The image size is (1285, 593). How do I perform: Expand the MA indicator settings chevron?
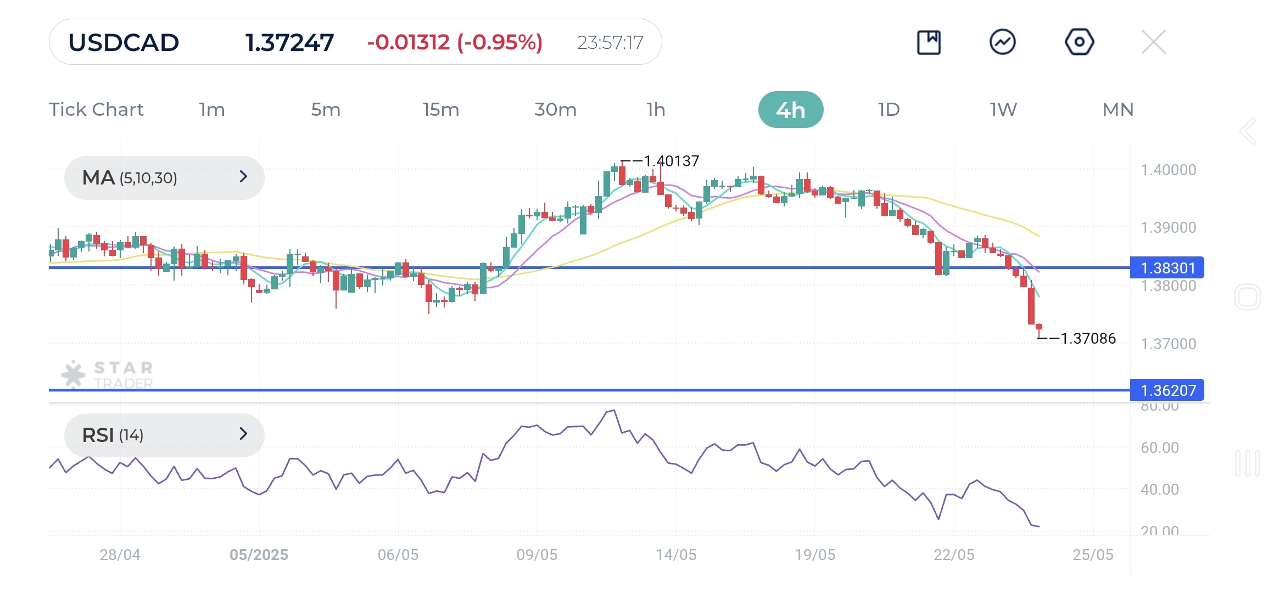click(243, 177)
